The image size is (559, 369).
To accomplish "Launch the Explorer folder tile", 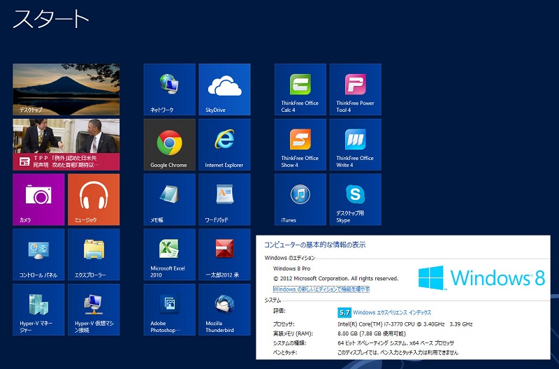I will 94,254.
